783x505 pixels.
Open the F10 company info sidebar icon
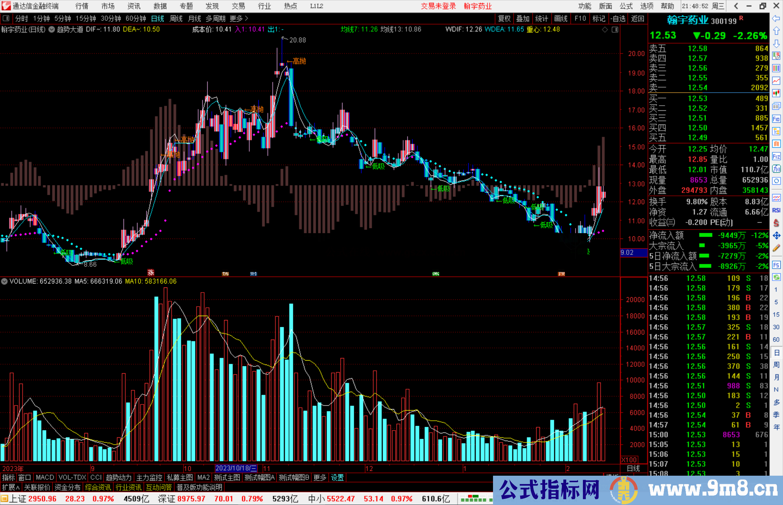776,119
